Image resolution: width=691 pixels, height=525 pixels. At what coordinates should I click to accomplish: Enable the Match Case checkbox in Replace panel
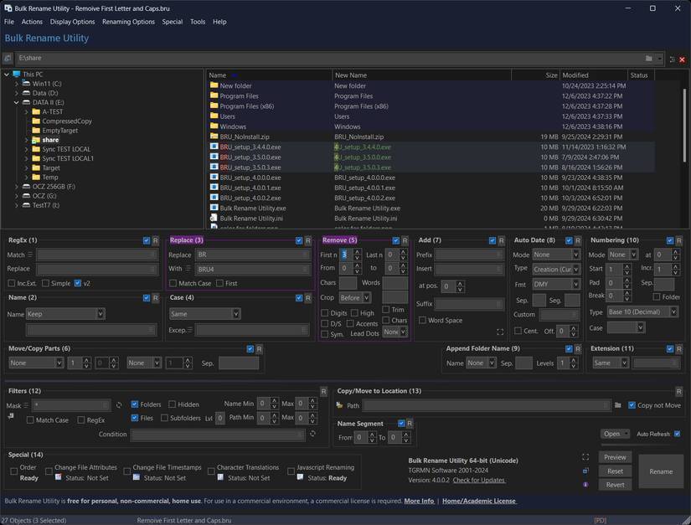coord(173,283)
